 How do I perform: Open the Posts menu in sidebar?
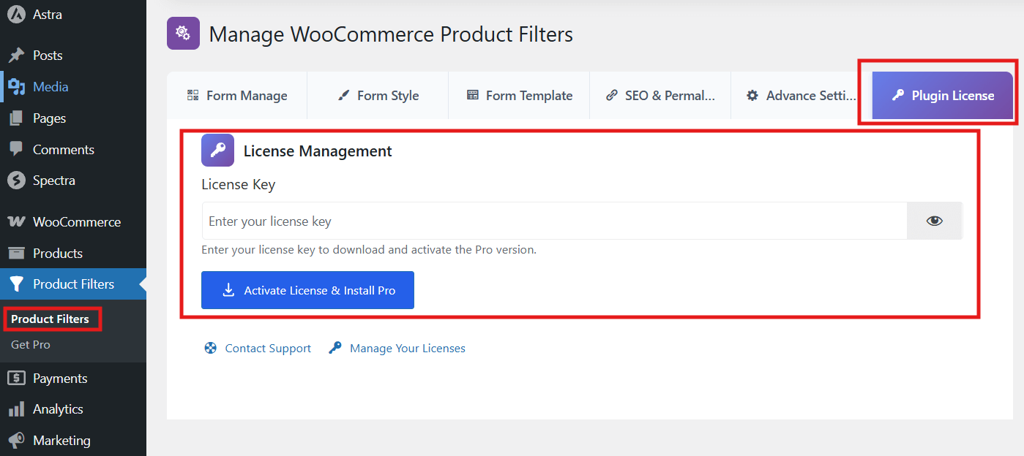tap(73, 56)
